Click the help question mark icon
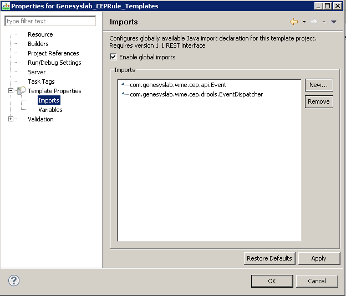This screenshot has height=296, width=346. 14,280
